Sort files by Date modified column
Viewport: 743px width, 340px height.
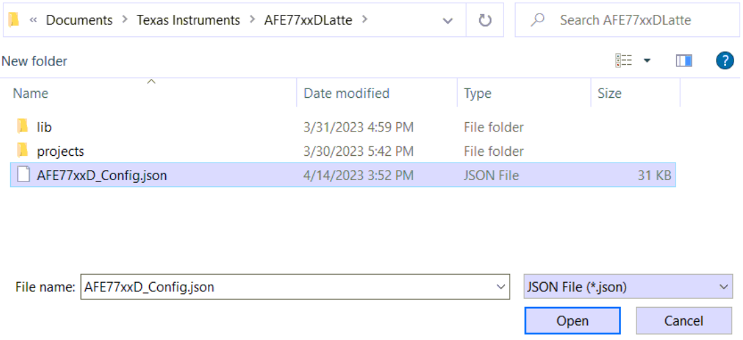click(346, 93)
